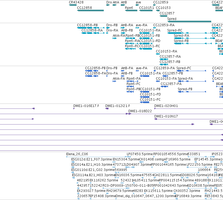Viewport: 223px width, 200px height.
Task: Select the DME1-020H01 clone line
Action: tap(189, 109)
